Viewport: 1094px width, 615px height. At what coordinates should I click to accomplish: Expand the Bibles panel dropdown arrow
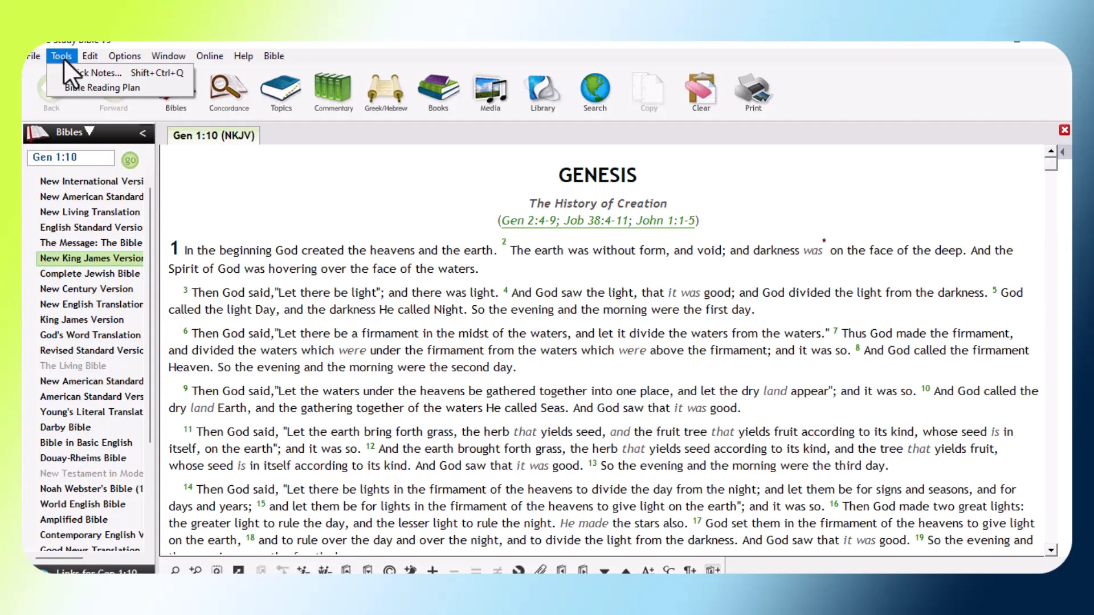[x=89, y=132]
